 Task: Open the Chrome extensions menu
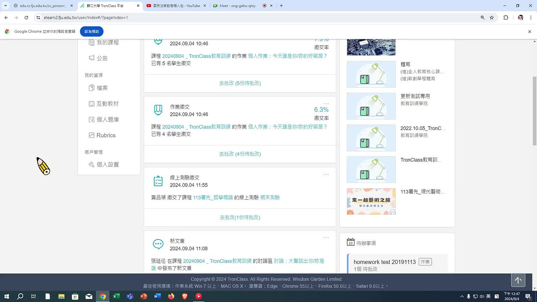[506, 18]
